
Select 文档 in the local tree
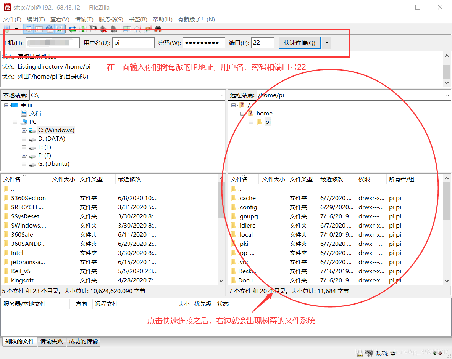point(35,114)
